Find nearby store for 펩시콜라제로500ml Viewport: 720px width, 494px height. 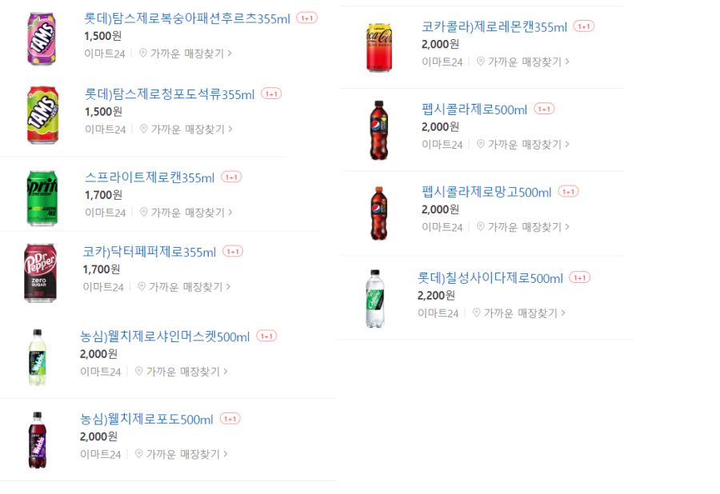524,144
